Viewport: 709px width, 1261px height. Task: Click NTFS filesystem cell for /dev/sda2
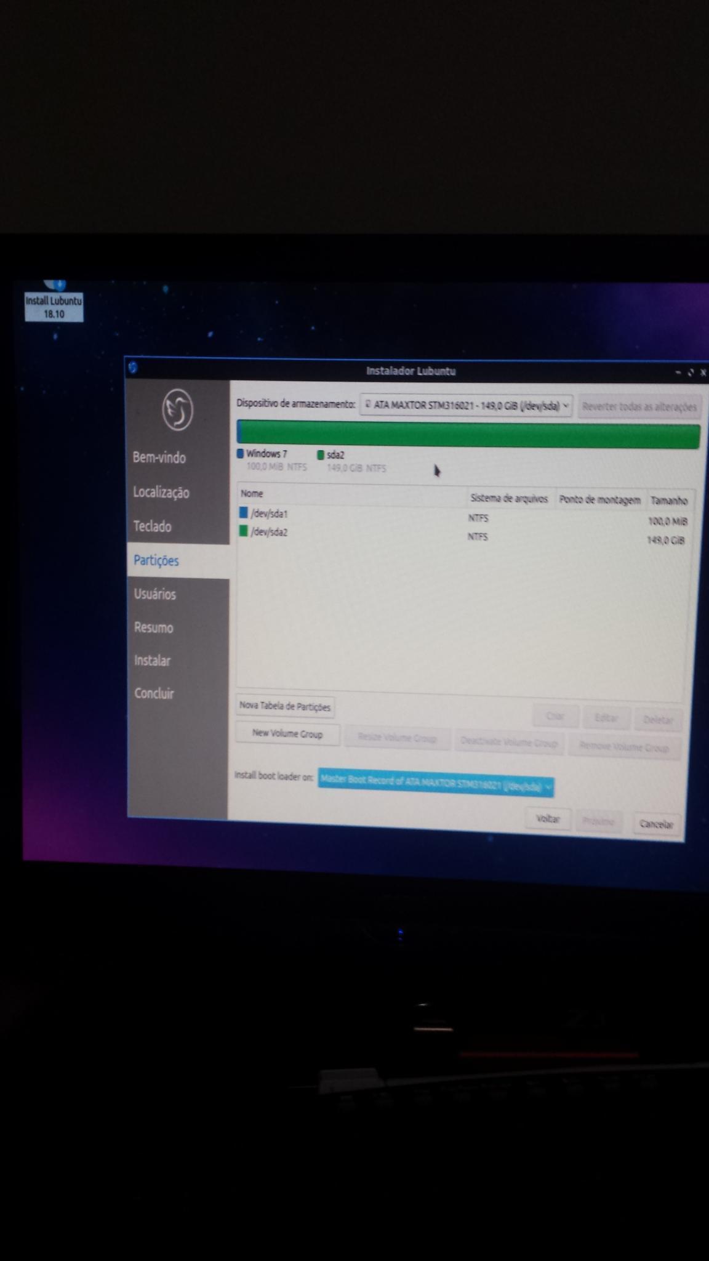coord(478,536)
